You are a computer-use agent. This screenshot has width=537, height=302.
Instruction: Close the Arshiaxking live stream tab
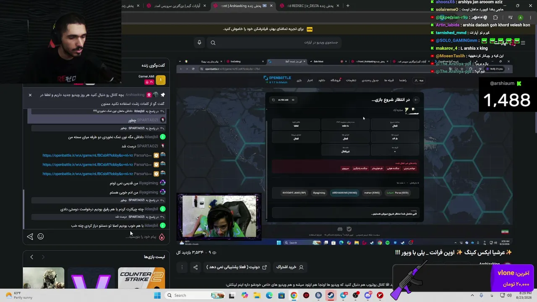click(271, 5)
